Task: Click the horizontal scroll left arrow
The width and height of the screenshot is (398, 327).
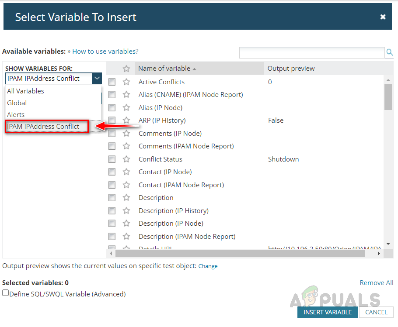Action: pos(111,253)
